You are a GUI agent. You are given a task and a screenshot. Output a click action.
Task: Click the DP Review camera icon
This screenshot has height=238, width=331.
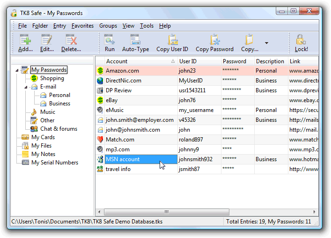tap(100, 90)
